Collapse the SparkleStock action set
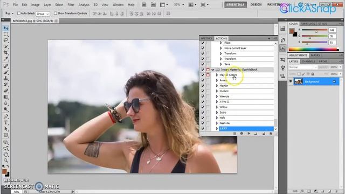345x194 pixels. pos(213,70)
